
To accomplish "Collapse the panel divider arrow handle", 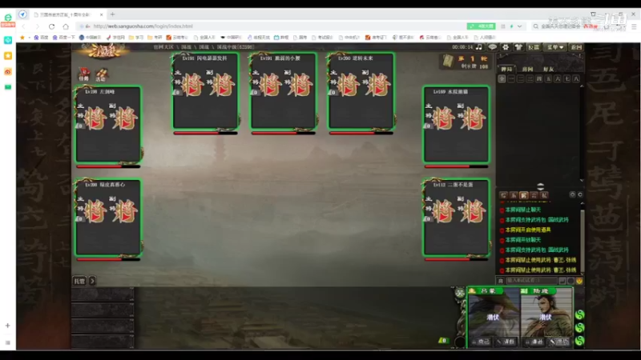I will click(x=540, y=186).
